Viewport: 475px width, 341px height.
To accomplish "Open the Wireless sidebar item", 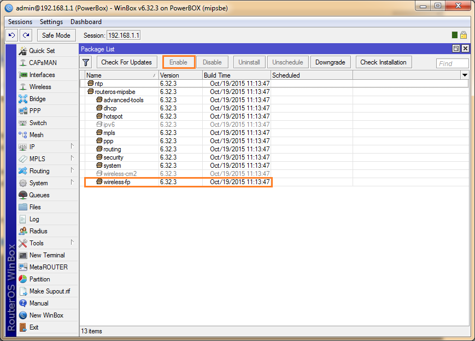I will pos(40,87).
